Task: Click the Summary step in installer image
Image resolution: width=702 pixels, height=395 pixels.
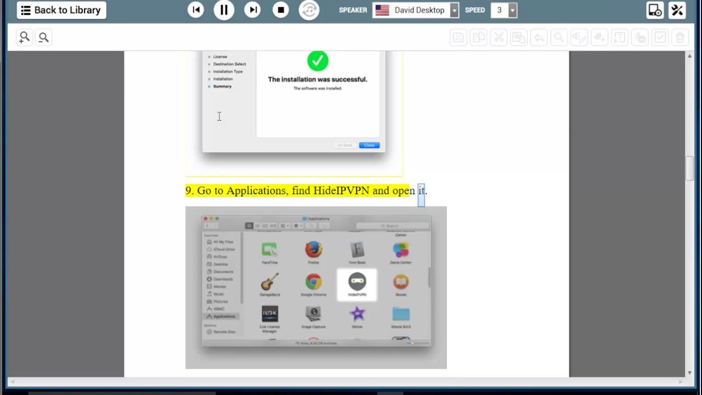Action: point(222,87)
